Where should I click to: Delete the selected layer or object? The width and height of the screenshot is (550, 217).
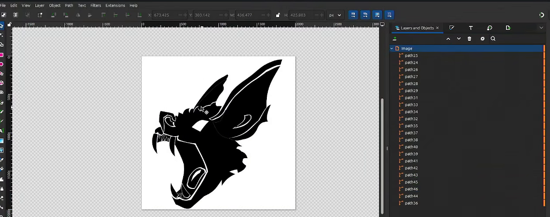(x=469, y=39)
